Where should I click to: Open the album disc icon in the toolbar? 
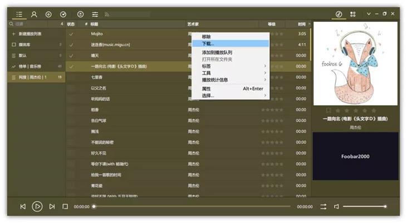(48, 14)
